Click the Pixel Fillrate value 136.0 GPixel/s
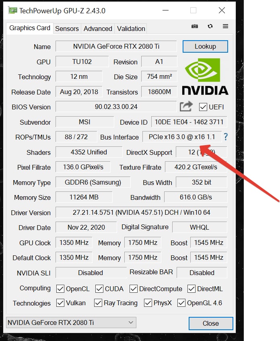 pos(83,167)
